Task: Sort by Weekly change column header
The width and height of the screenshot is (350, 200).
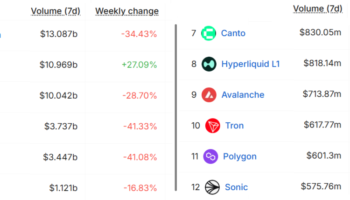Action: [x=127, y=11]
